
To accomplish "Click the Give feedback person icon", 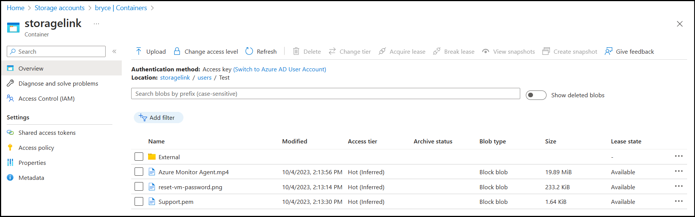I will [609, 51].
